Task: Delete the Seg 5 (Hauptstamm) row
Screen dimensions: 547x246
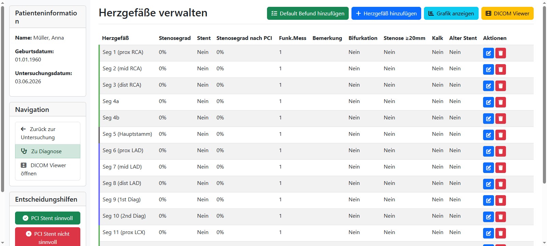Action: [x=501, y=135]
